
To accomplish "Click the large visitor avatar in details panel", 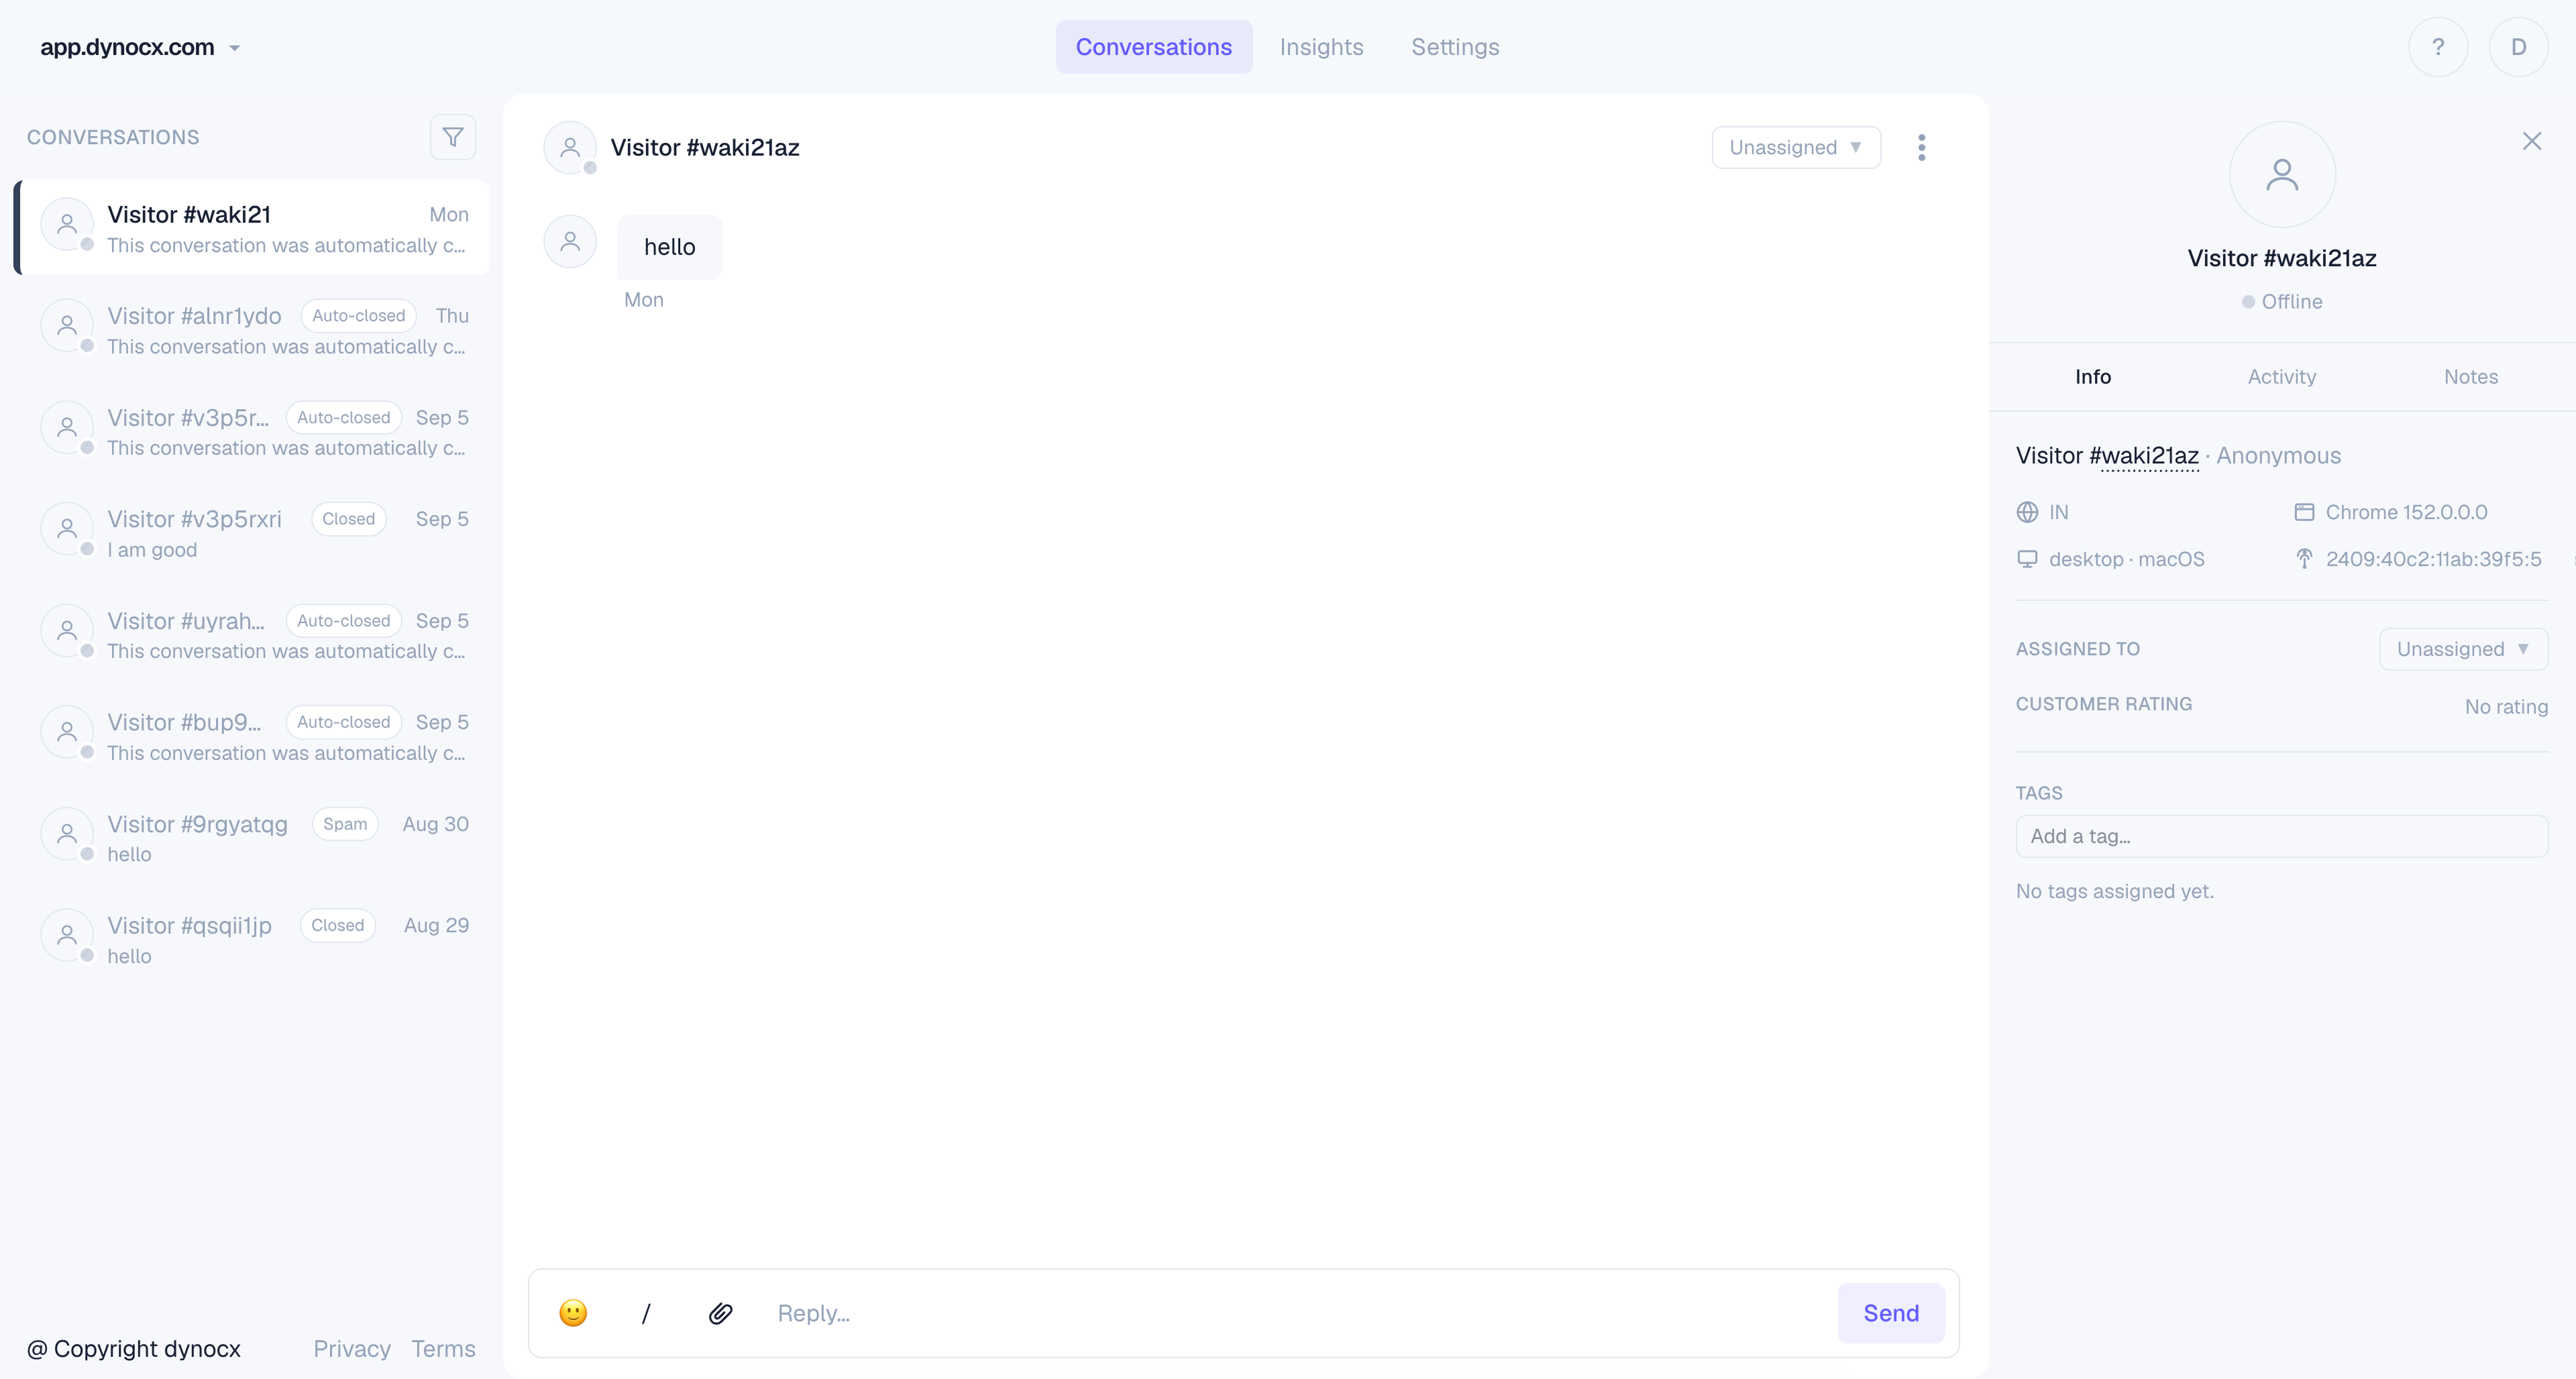I will tap(2282, 175).
